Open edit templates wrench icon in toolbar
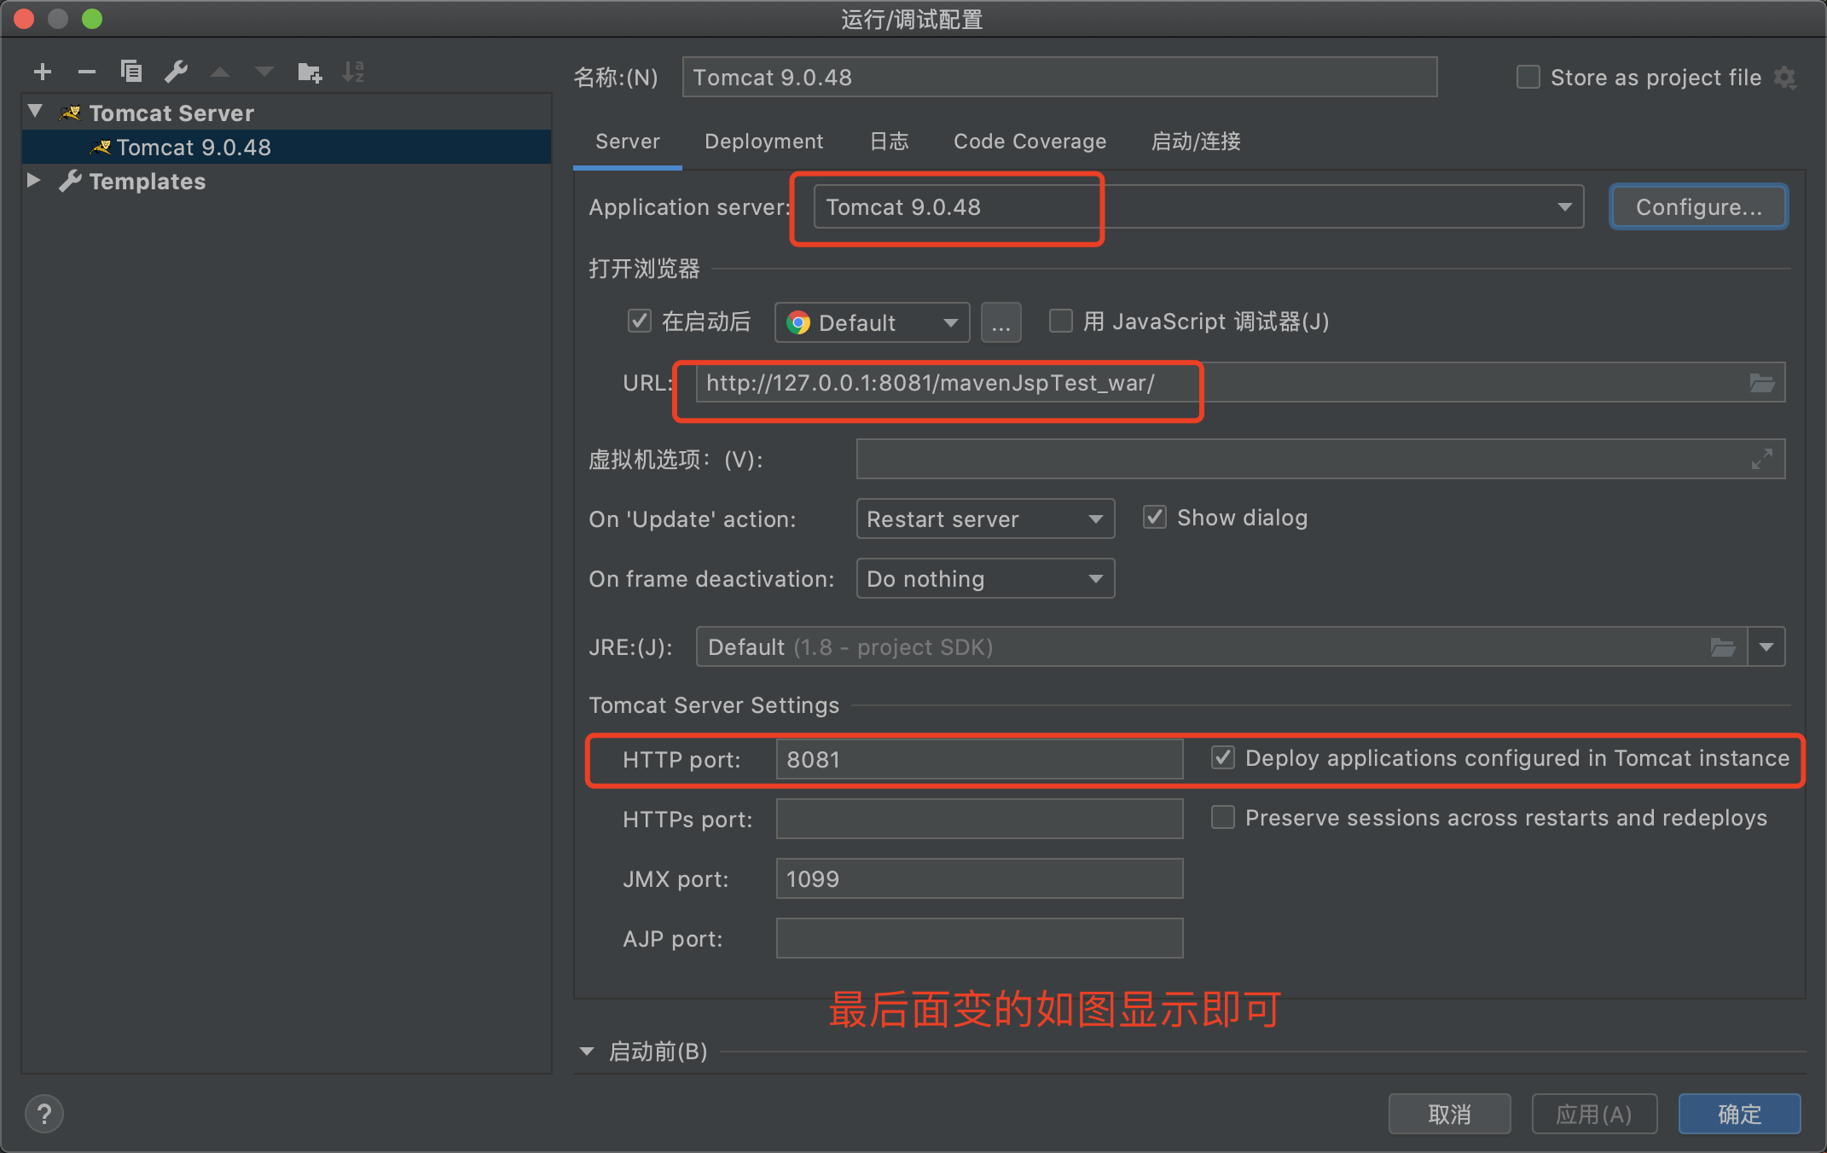1827x1153 pixels. point(176,72)
